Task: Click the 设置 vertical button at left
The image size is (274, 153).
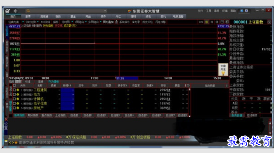Action: 6,126
